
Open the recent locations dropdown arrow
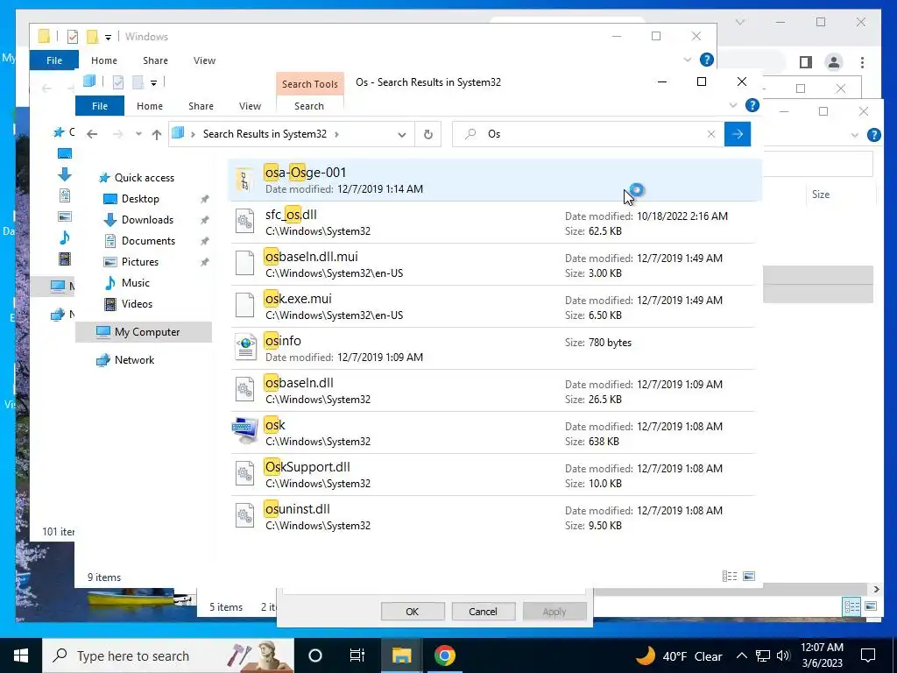(138, 134)
